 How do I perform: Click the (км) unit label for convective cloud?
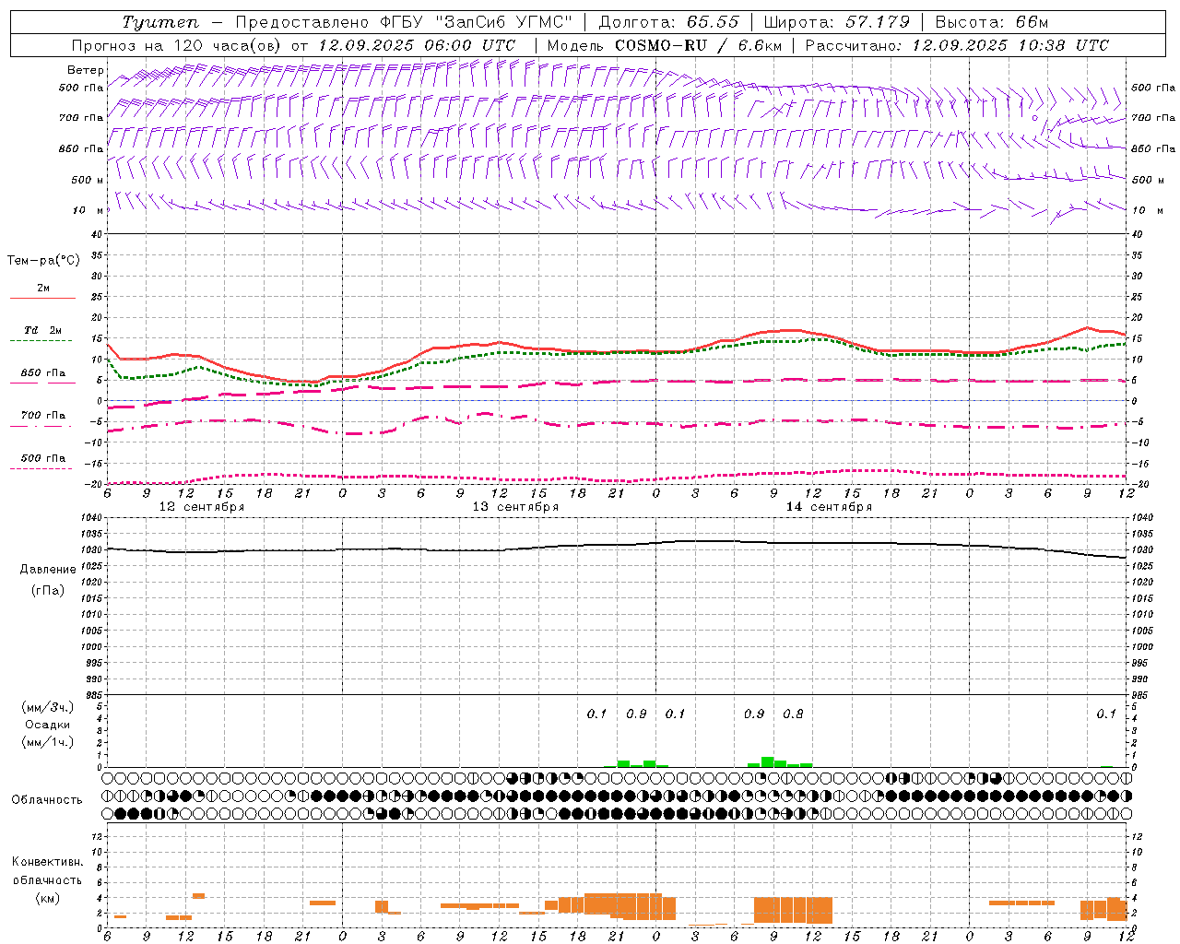coord(47,898)
